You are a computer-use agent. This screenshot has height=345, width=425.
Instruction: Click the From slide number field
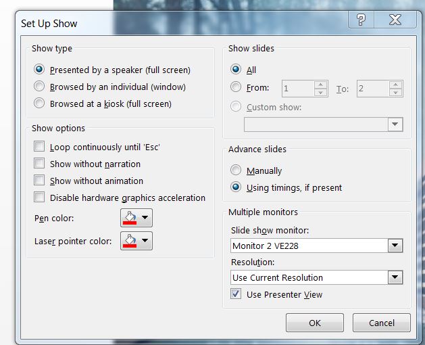coord(298,89)
